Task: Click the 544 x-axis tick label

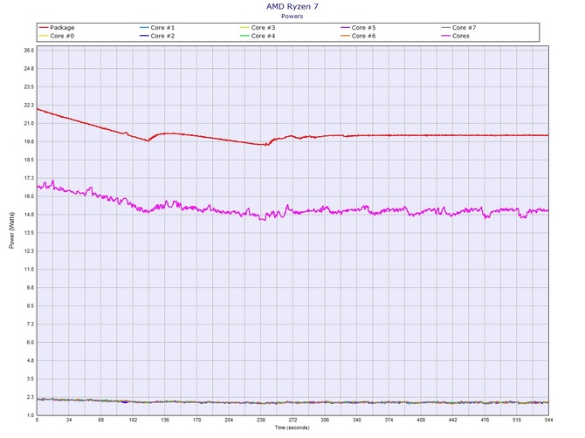Action: (548, 420)
